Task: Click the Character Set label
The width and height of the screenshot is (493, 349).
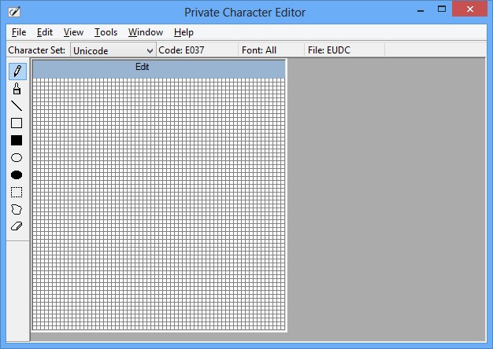Action: (x=37, y=50)
